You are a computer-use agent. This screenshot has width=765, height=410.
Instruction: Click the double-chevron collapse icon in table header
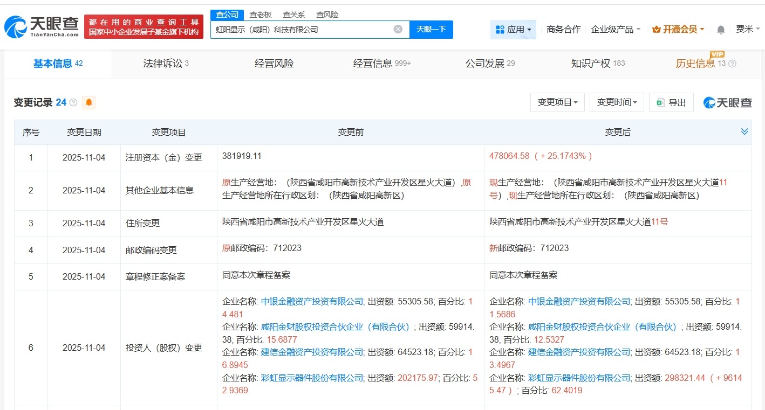pyautogui.click(x=744, y=131)
